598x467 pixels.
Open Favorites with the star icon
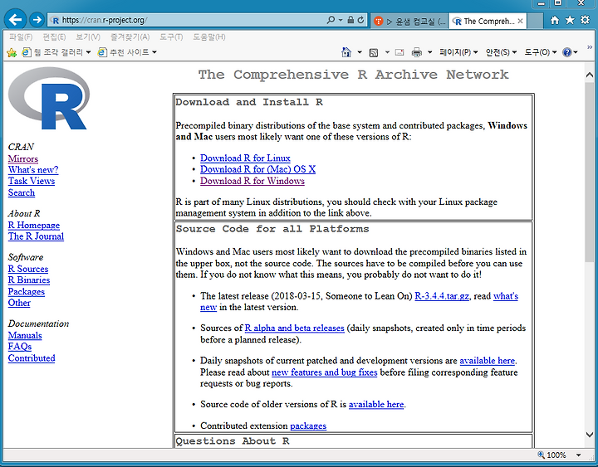click(570, 20)
